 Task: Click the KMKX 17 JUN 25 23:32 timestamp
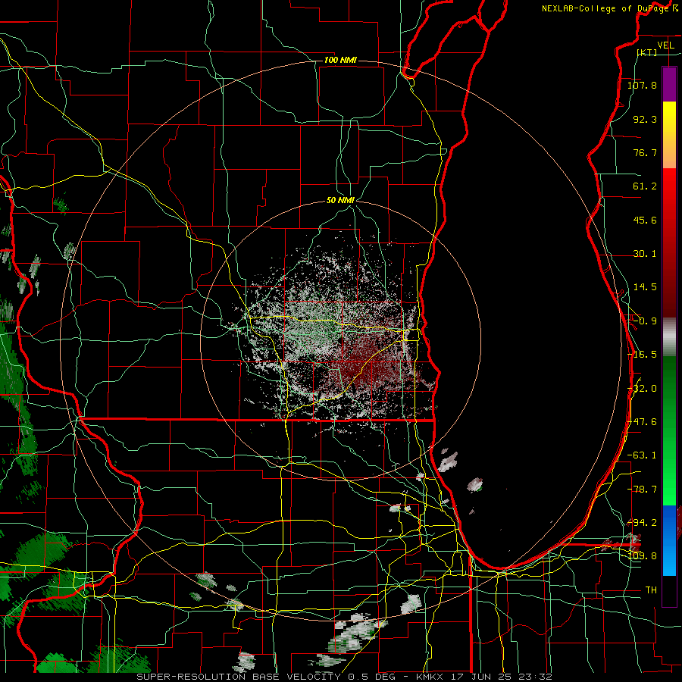click(x=484, y=677)
